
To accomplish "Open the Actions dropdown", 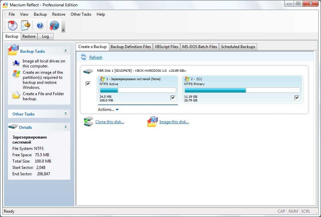I will click(x=108, y=110).
